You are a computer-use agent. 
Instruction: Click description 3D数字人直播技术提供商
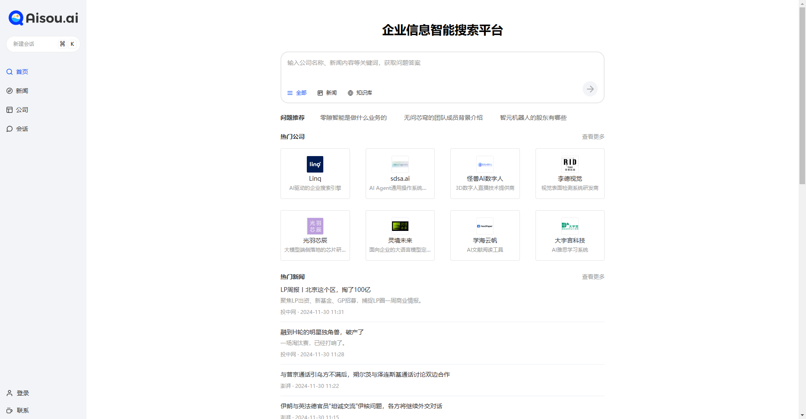(x=485, y=188)
